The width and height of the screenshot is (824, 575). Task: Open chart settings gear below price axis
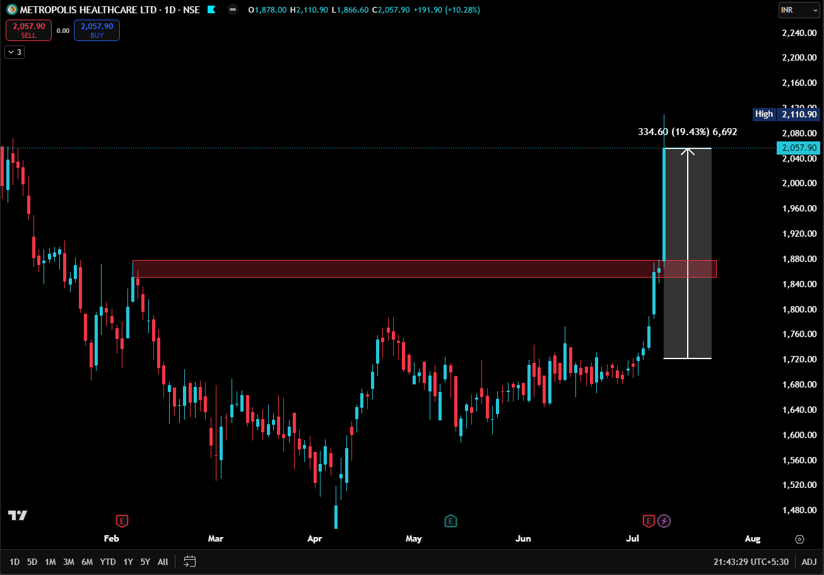click(x=800, y=539)
